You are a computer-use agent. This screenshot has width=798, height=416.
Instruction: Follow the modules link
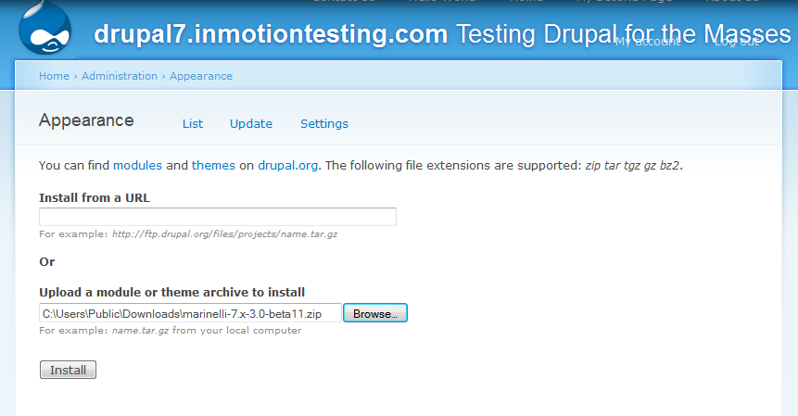pyautogui.click(x=137, y=165)
